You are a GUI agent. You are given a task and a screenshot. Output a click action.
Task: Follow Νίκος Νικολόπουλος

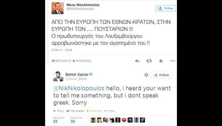(165, 8)
